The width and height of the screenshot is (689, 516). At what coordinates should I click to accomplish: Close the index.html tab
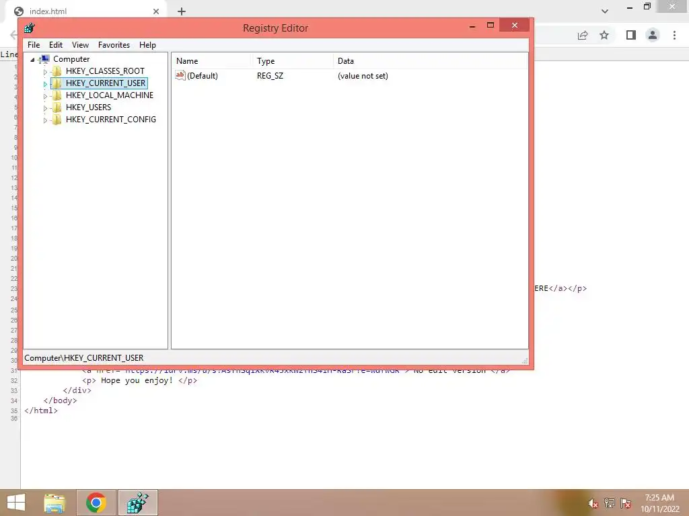[x=156, y=11]
